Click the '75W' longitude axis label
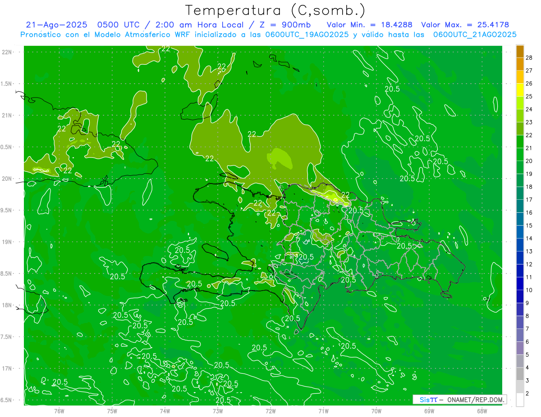 (x=112, y=411)
